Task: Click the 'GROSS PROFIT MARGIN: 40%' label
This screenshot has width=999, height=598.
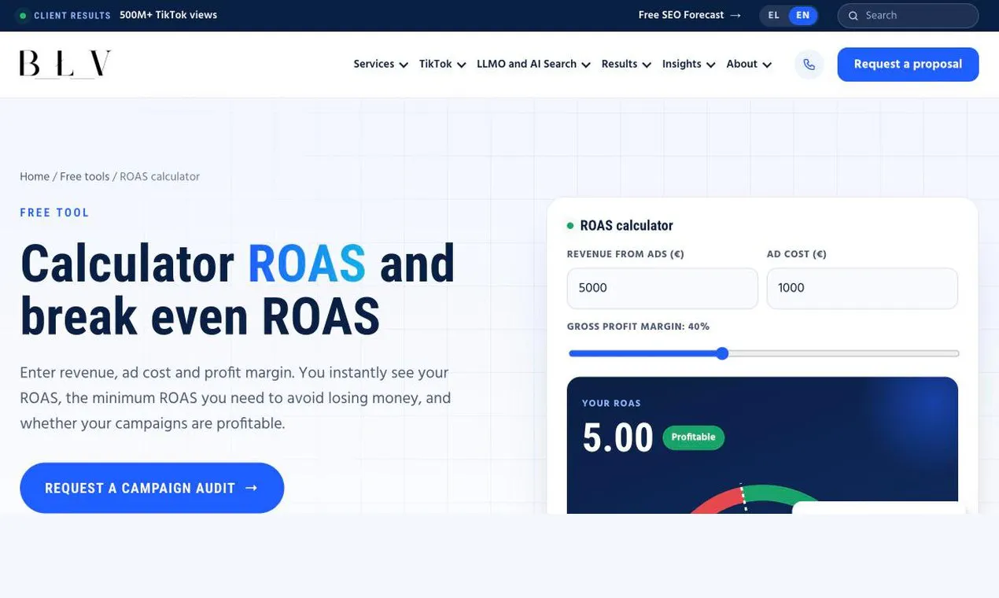Action: (x=638, y=327)
